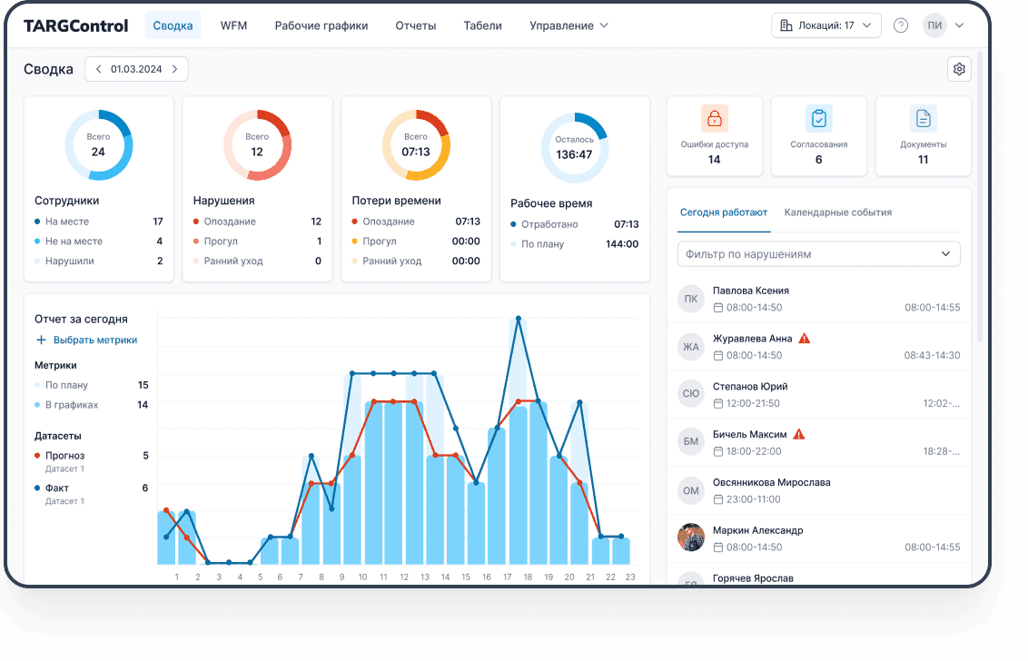Click the help question mark icon
Screen dimensions: 1028x661
click(901, 25)
